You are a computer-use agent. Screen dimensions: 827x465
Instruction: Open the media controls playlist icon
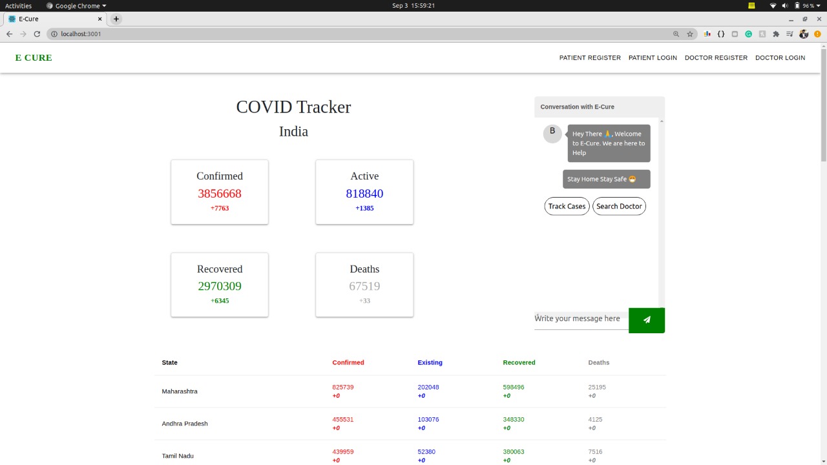click(790, 34)
